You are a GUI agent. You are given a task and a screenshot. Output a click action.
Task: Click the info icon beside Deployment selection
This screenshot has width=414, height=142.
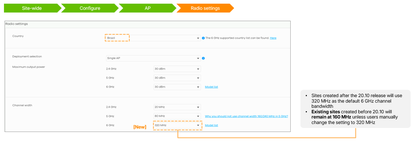click(203, 58)
